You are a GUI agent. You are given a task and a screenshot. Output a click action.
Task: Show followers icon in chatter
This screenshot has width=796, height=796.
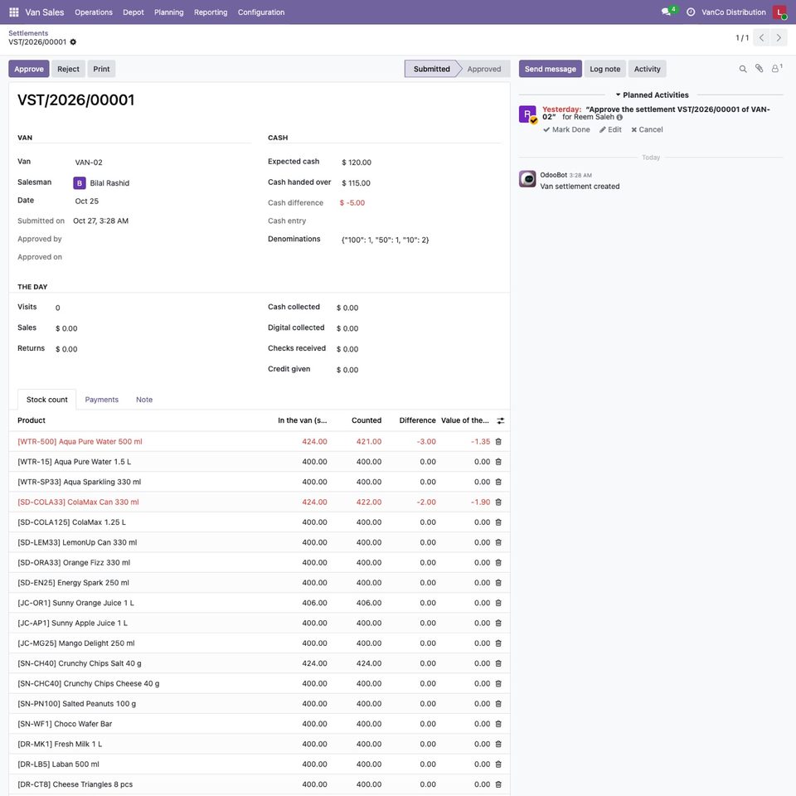776,69
